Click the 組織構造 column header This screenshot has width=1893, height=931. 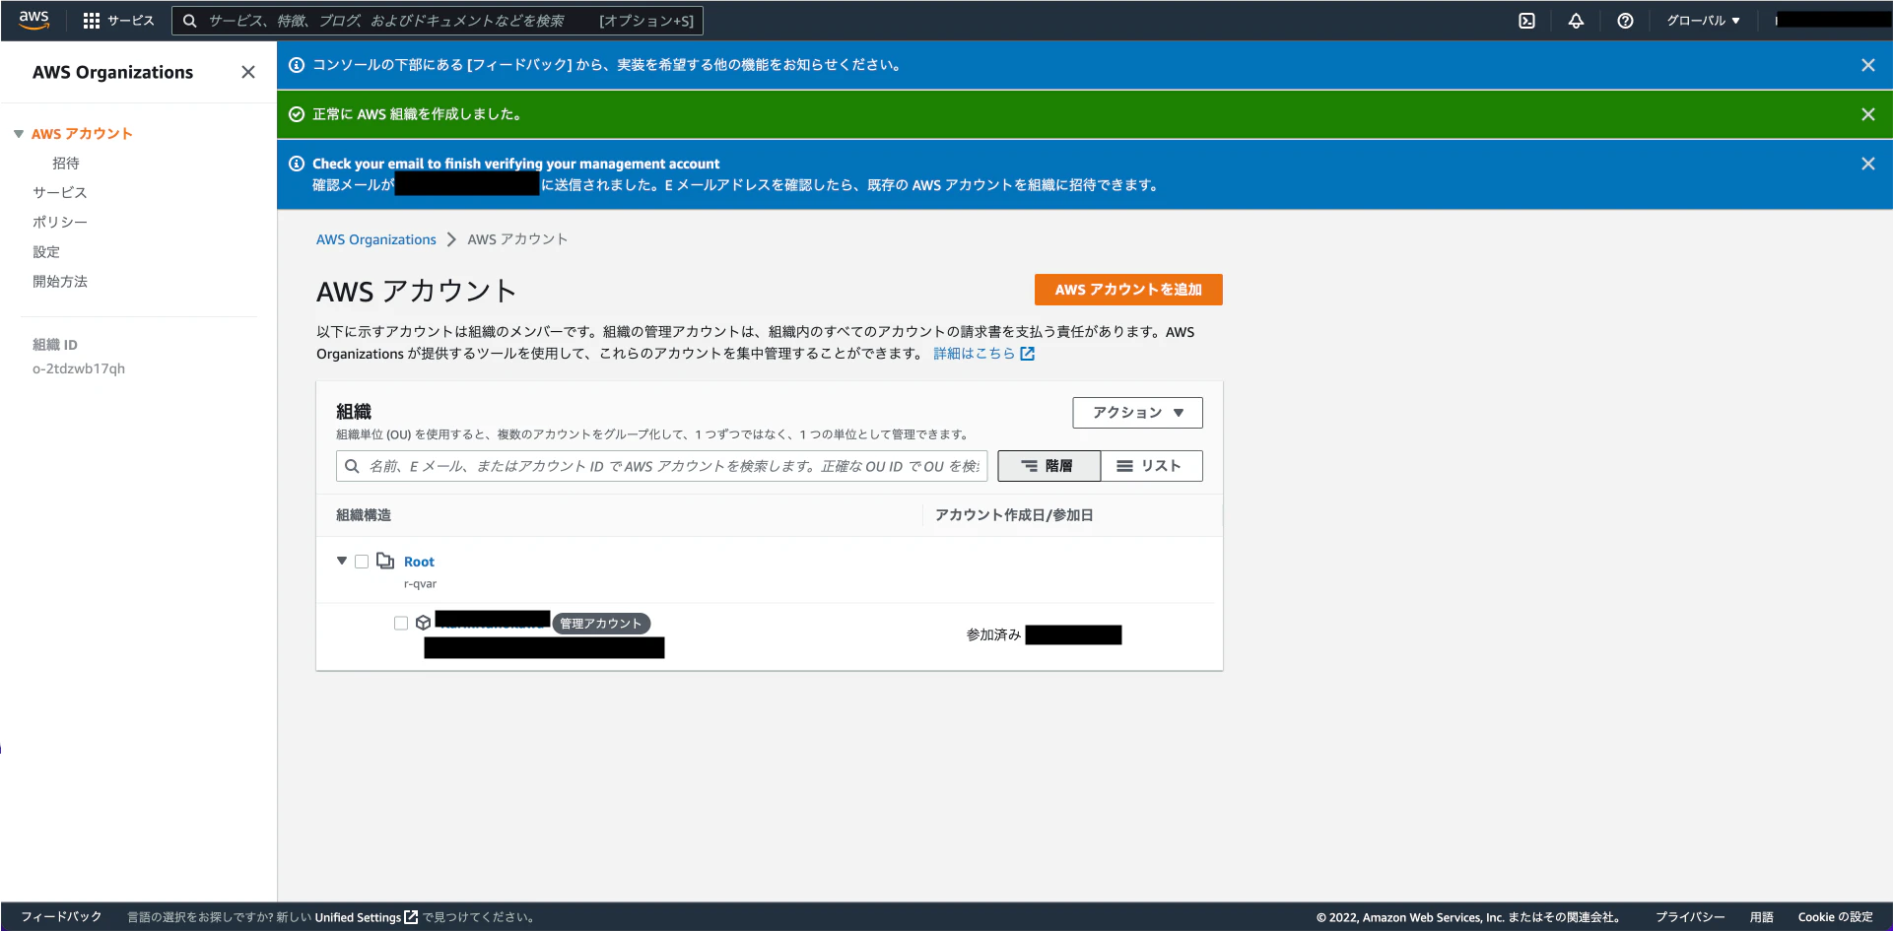(x=364, y=515)
